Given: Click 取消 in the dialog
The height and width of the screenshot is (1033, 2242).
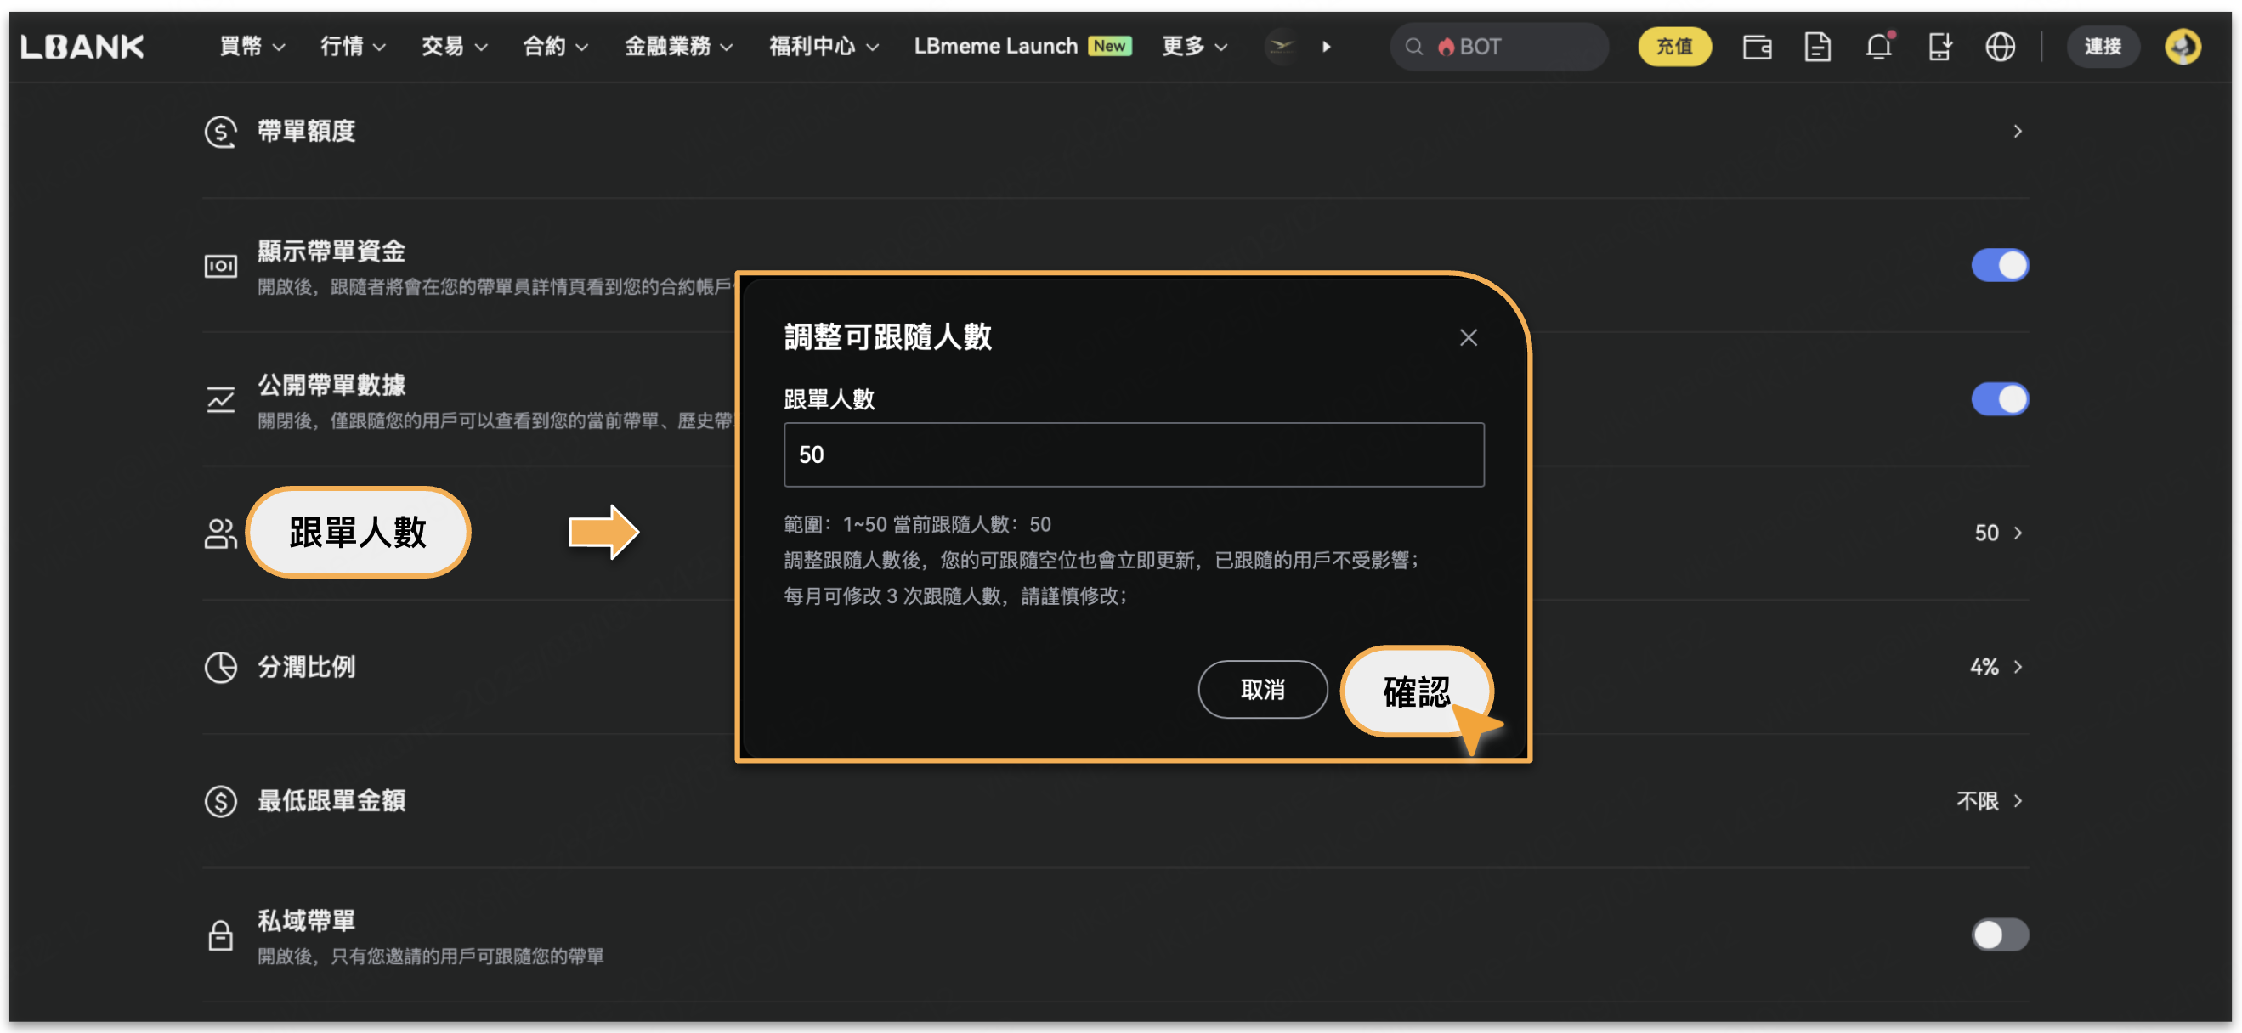Looking at the screenshot, I should click(x=1262, y=690).
